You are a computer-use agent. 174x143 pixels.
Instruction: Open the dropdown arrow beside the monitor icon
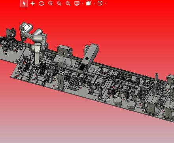83,3
